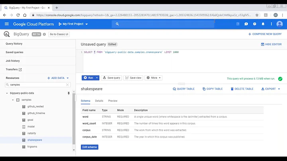Screen dimensions: 287x161
Task: Select the trigrams table
Action: tap(32, 147)
